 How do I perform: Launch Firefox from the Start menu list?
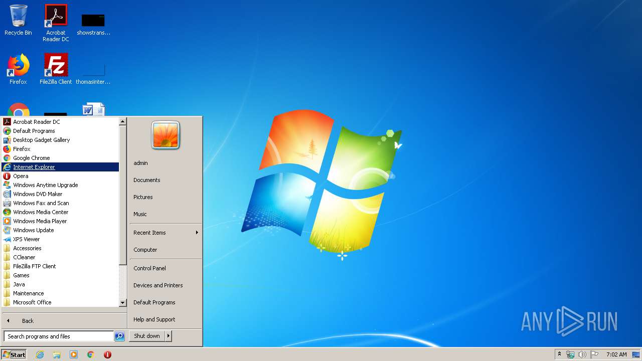(x=60, y=149)
